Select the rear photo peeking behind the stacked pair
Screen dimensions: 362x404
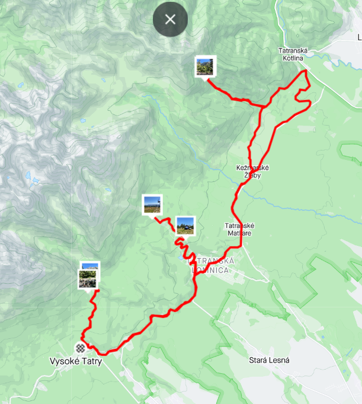[90, 265]
